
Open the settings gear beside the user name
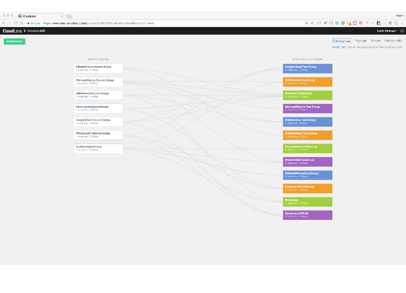pyautogui.click(x=402, y=31)
